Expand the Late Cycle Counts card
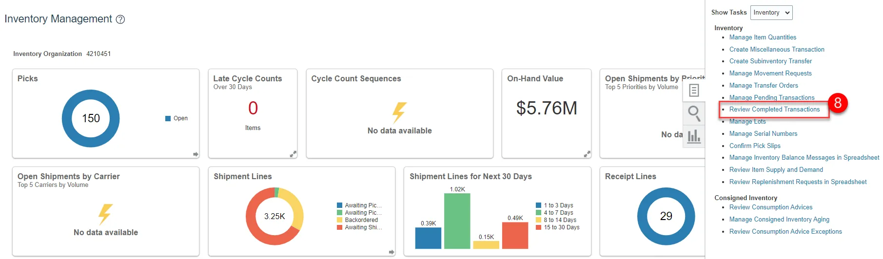Image resolution: width=883 pixels, height=259 pixels. [293, 154]
